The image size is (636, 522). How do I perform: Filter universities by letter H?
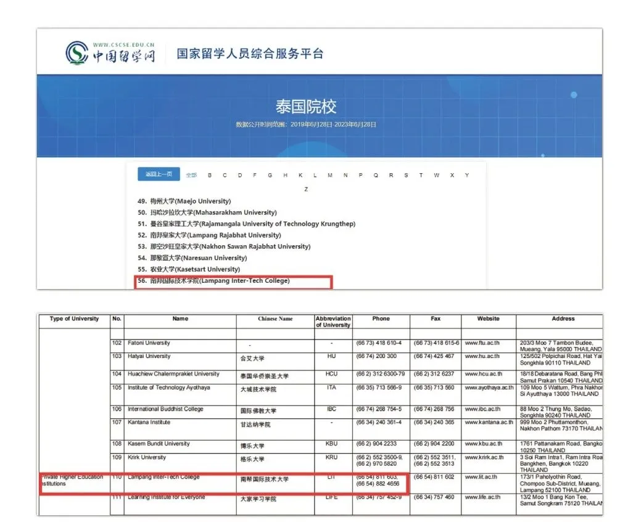point(285,175)
